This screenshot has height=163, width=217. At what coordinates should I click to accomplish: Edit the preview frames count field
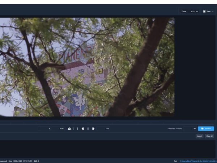[190, 129]
